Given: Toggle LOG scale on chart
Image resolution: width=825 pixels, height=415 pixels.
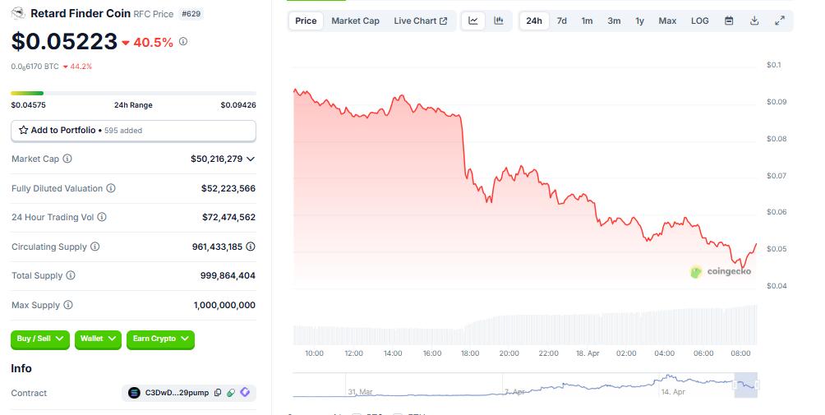Looking at the screenshot, I should coord(699,21).
